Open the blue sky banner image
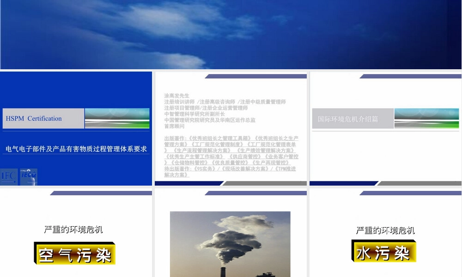The width and height of the screenshot is (462, 277). [231, 35]
